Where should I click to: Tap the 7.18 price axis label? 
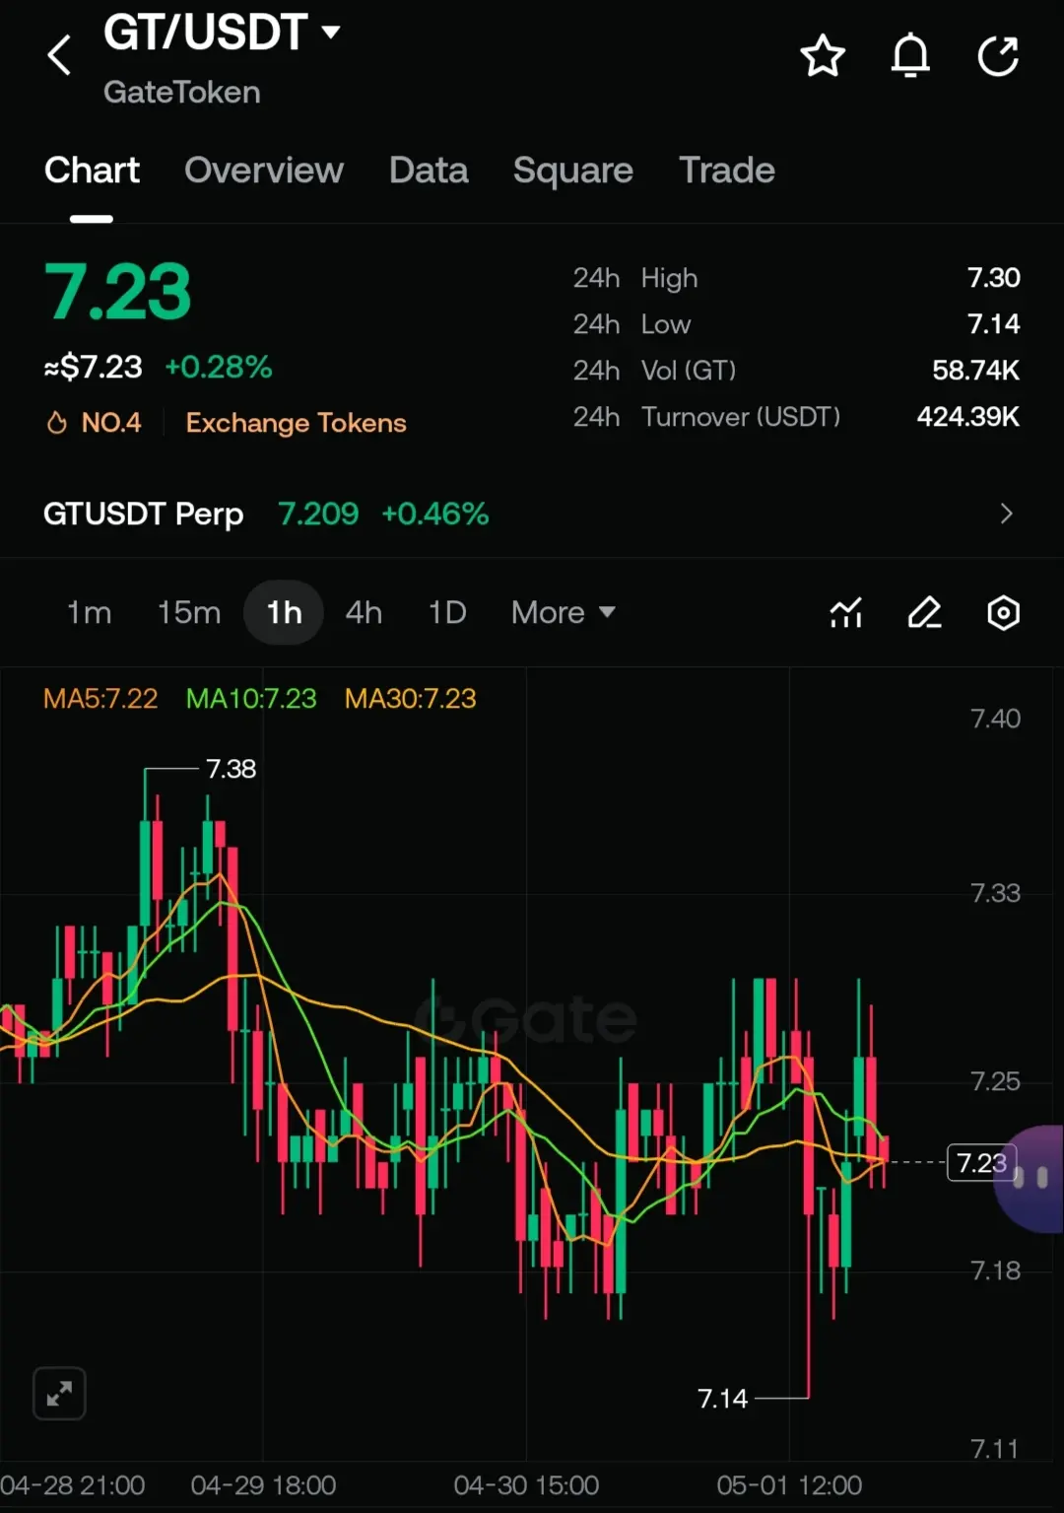(995, 1271)
